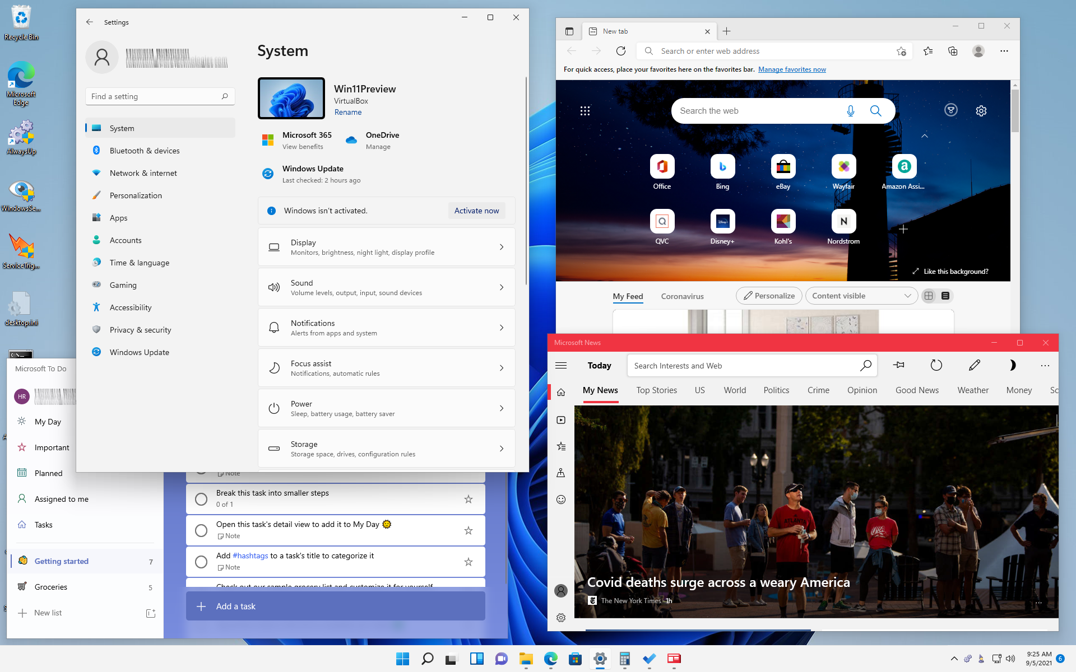Open the Politics news tab
The height and width of the screenshot is (672, 1076).
pos(776,390)
